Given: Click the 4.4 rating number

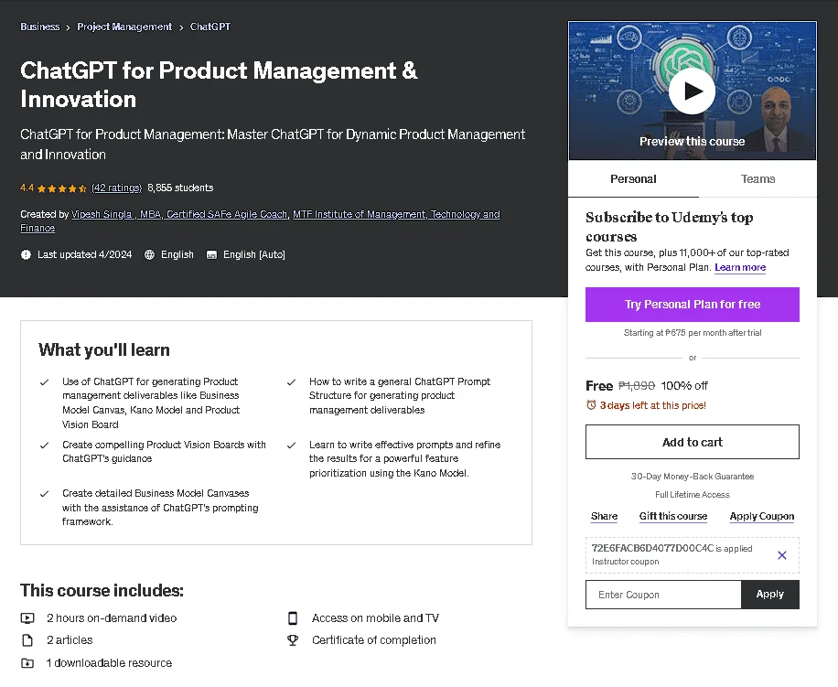Looking at the screenshot, I should point(27,188).
